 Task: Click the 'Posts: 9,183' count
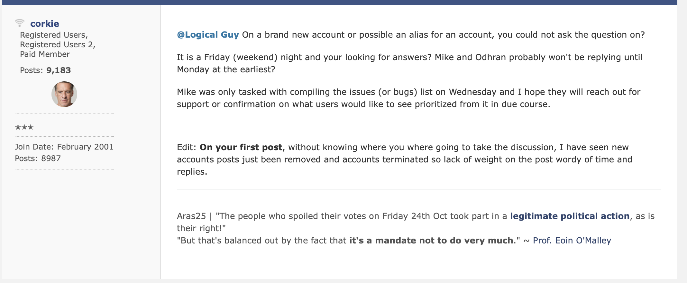[45, 70]
